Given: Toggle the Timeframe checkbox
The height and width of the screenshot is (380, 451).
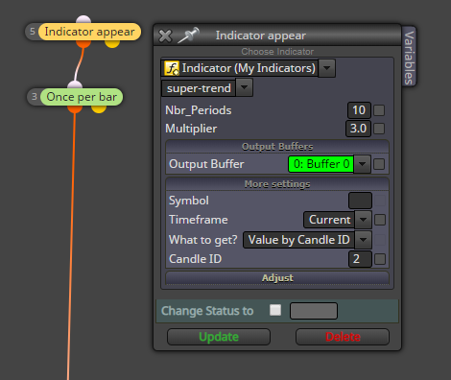Looking at the screenshot, I should click(x=380, y=220).
